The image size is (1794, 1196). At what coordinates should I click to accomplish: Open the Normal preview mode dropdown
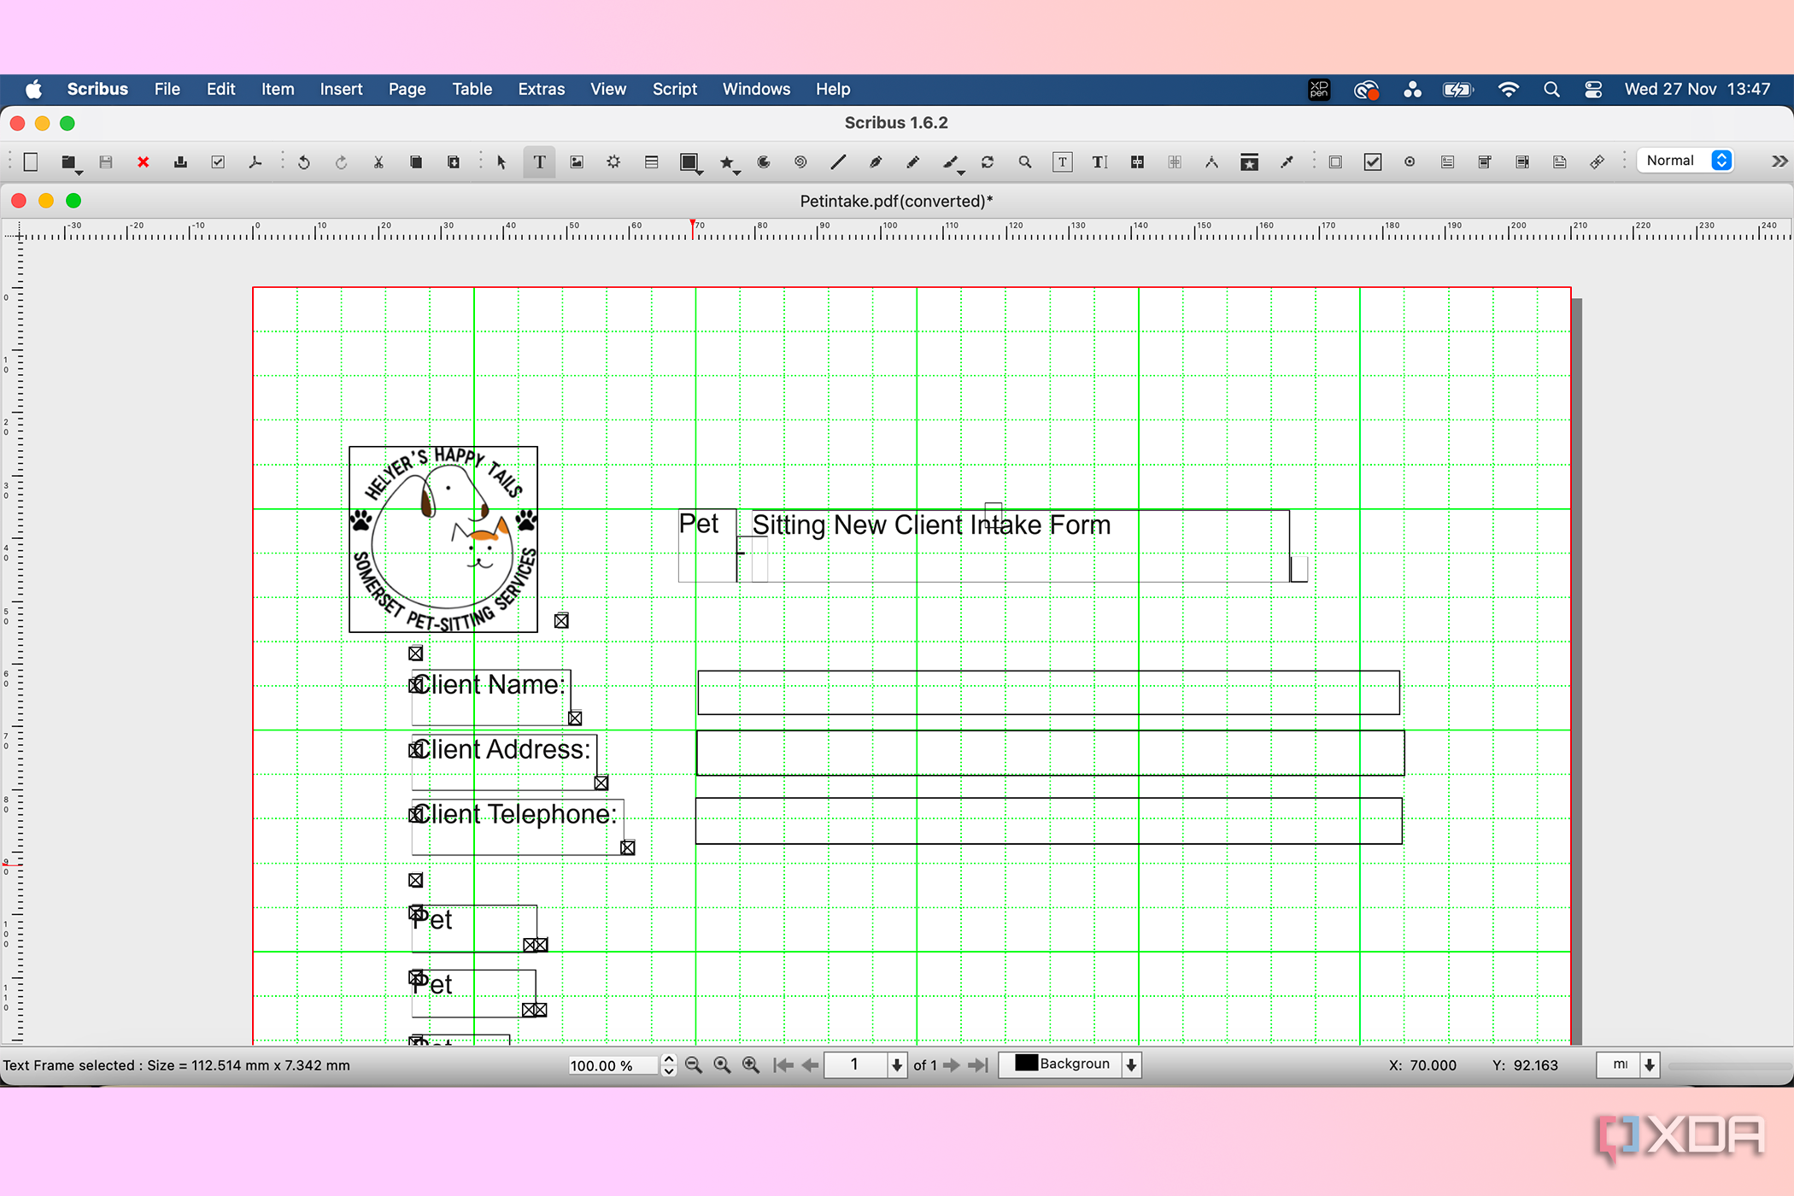point(1686,161)
